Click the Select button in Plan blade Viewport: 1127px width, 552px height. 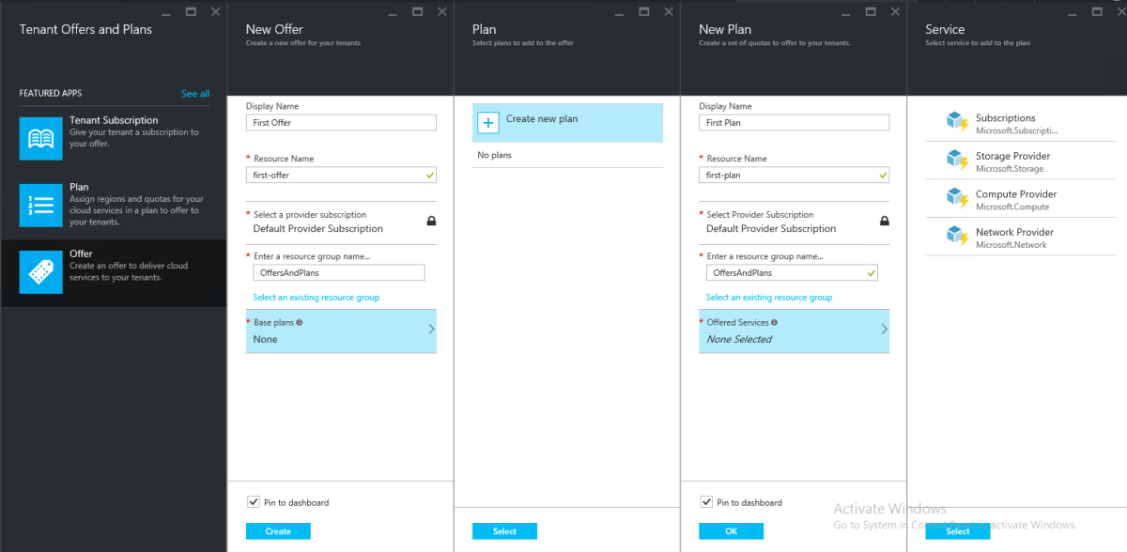[x=504, y=531]
